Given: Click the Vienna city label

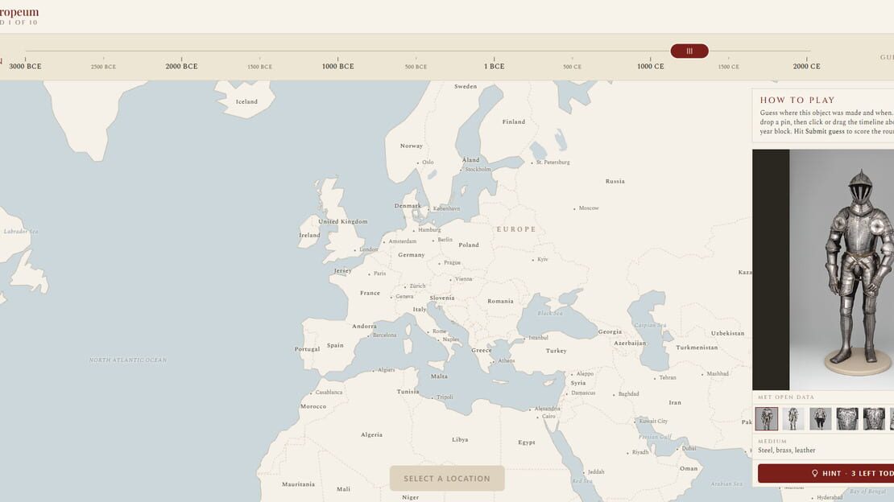Looking at the screenshot, I should point(464,278).
